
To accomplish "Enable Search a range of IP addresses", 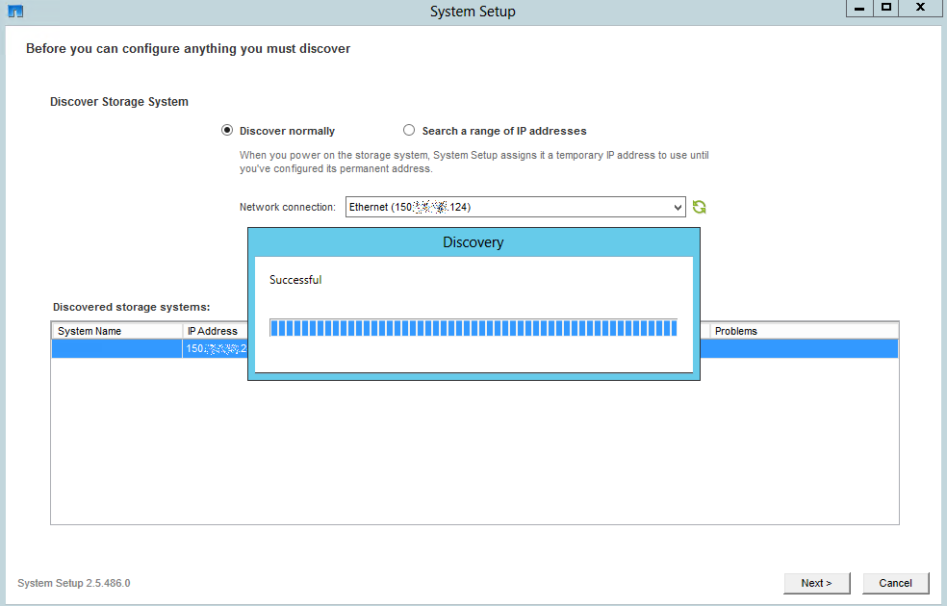I will coord(409,130).
